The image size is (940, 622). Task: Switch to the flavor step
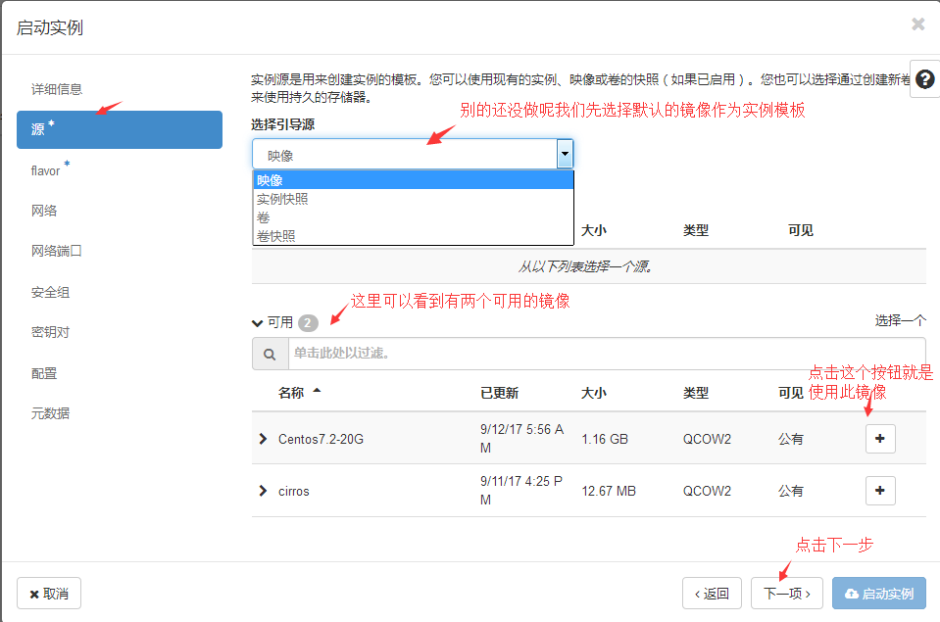[46, 170]
